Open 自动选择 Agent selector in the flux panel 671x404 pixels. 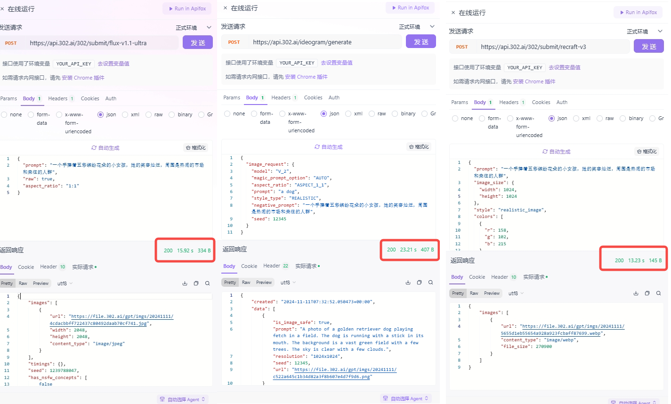click(x=183, y=399)
